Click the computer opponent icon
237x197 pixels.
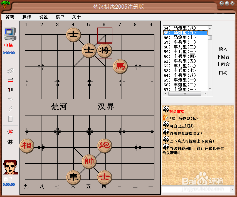pyautogui.click(x=10, y=34)
